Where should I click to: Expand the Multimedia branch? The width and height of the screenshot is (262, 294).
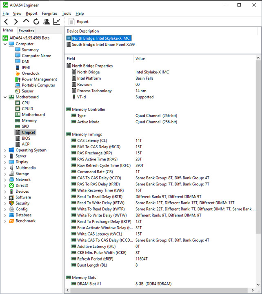(x=5, y=168)
